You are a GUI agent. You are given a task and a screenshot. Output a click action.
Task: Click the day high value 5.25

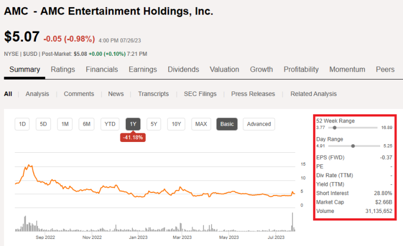tap(388, 146)
